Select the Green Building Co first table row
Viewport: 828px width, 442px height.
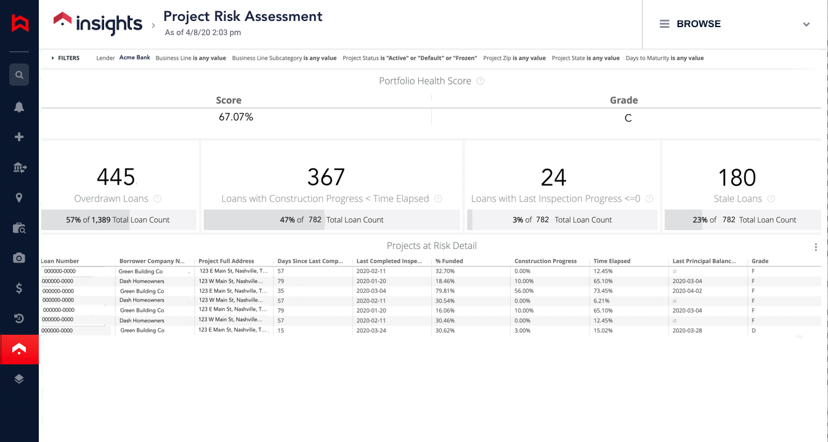pos(431,271)
